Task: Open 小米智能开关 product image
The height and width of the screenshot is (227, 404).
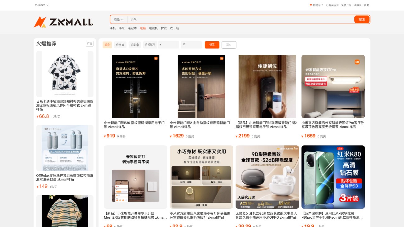Action: [135, 177]
